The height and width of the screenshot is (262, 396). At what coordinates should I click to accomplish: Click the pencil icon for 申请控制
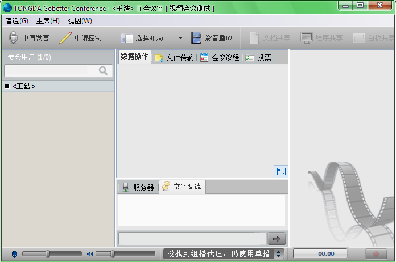pyautogui.click(x=65, y=38)
